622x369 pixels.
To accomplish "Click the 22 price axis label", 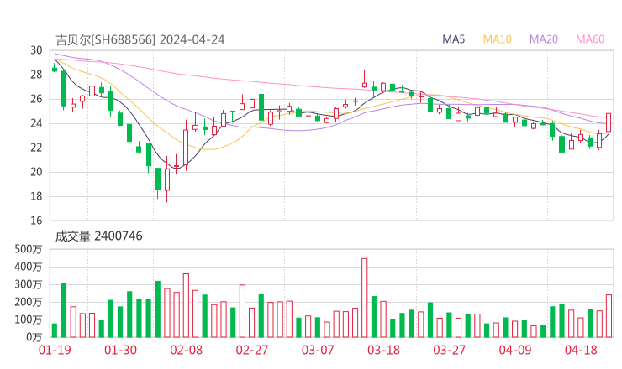I will tap(36, 148).
